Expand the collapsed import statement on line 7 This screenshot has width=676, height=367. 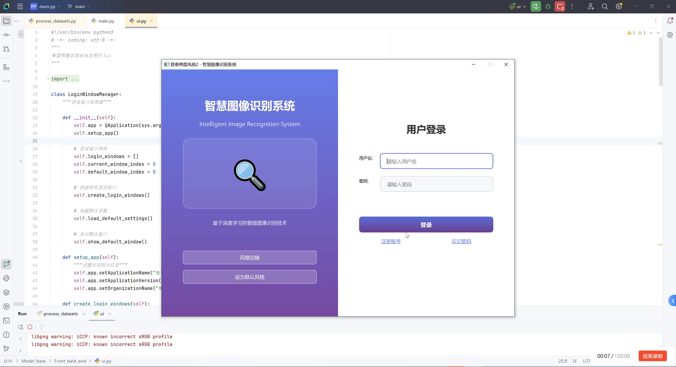(x=48, y=79)
